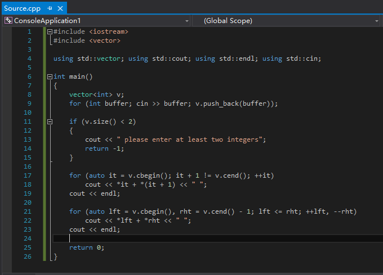The image size is (383, 275).
Task: Click 'using std::endl;' on line 4
Action: click(226, 58)
